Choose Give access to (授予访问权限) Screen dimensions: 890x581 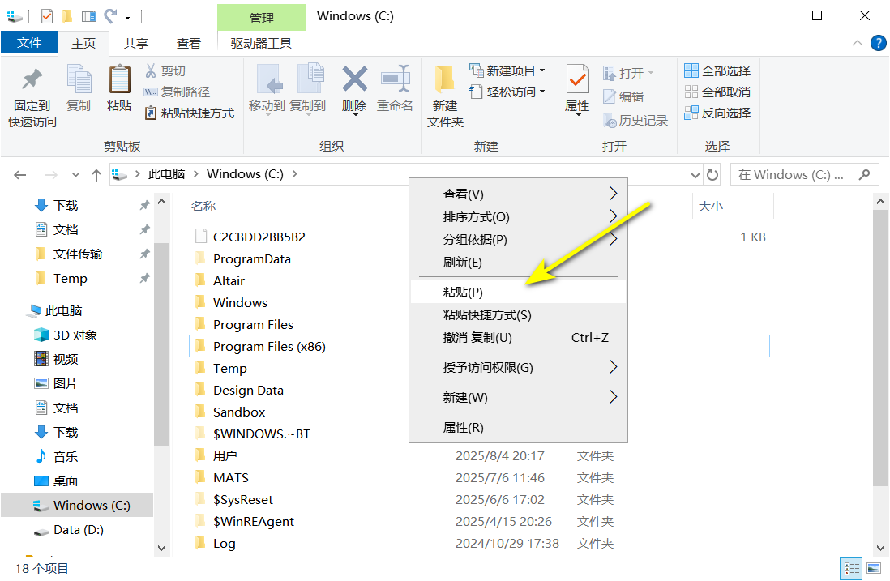[518, 368]
